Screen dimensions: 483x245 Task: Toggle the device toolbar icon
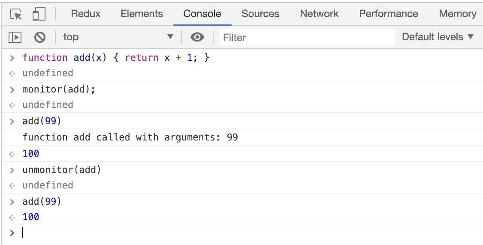pos(39,14)
